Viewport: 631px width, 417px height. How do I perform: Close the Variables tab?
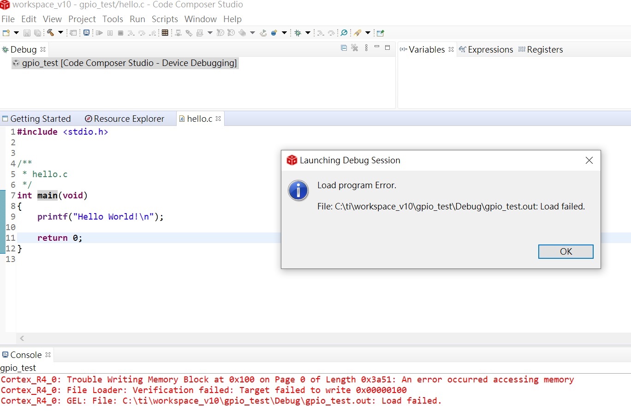[451, 49]
